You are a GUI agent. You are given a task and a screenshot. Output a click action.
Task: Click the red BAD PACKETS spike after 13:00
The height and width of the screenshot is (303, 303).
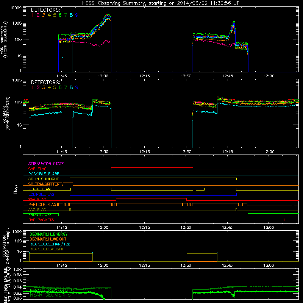click(x=284, y=220)
